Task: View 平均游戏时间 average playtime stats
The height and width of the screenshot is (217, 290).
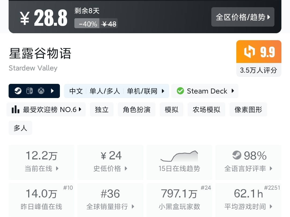Action: [x=248, y=200]
